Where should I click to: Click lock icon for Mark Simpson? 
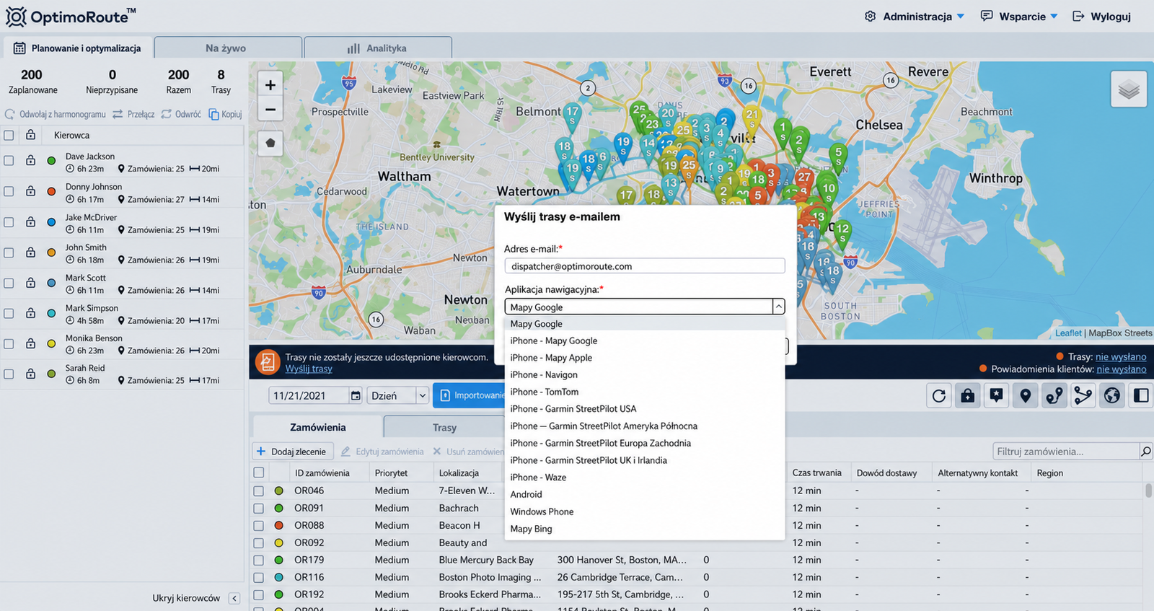(x=31, y=313)
